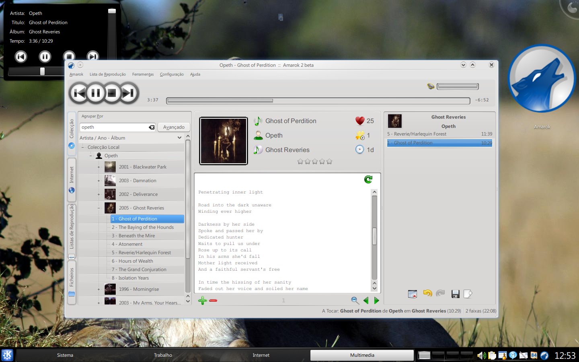Open the Amarok menu
579x362 pixels.
tap(76, 74)
